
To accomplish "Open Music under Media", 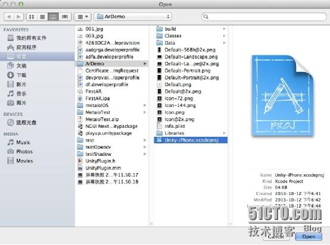I will click(37, 142).
